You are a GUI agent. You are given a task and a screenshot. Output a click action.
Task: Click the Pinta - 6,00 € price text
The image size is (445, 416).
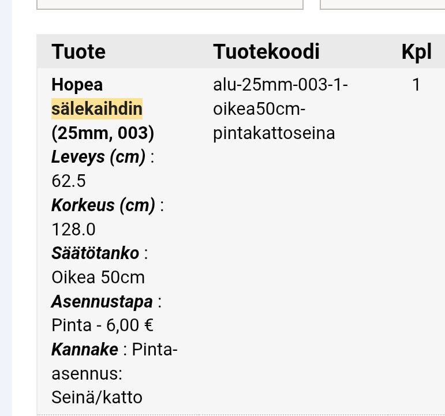(102, 325)
